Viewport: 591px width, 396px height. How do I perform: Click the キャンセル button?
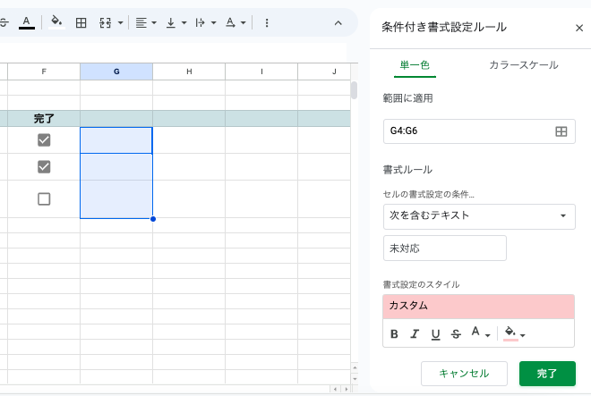point(464,374)
